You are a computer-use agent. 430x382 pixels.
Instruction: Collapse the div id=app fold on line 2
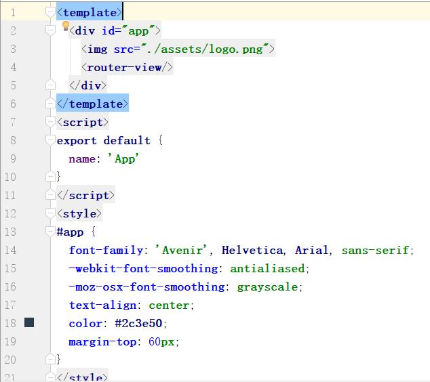coord(50,30)
